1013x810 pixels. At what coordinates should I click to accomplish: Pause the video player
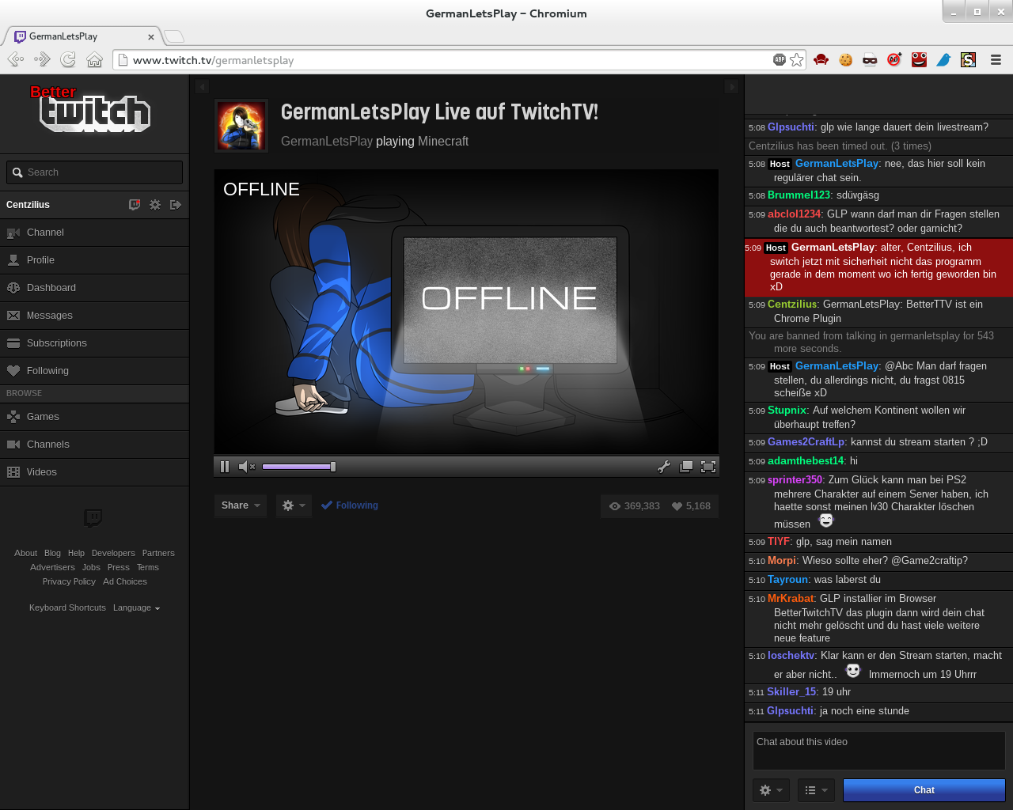pyautogui.click(x=225, y=467)
